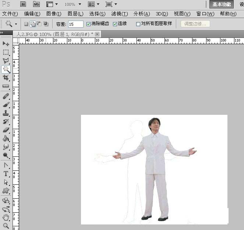Enable 对所有图层取样 checkbox

(x=138, y=24)
